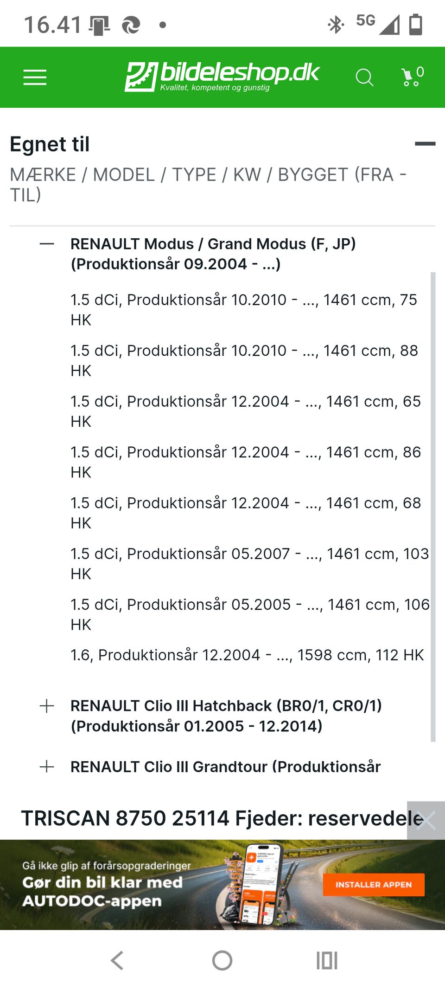Select the 1.5 dCi 75 HK variant
This screenshot has width=445, height=991.
(x=243, y=309)
